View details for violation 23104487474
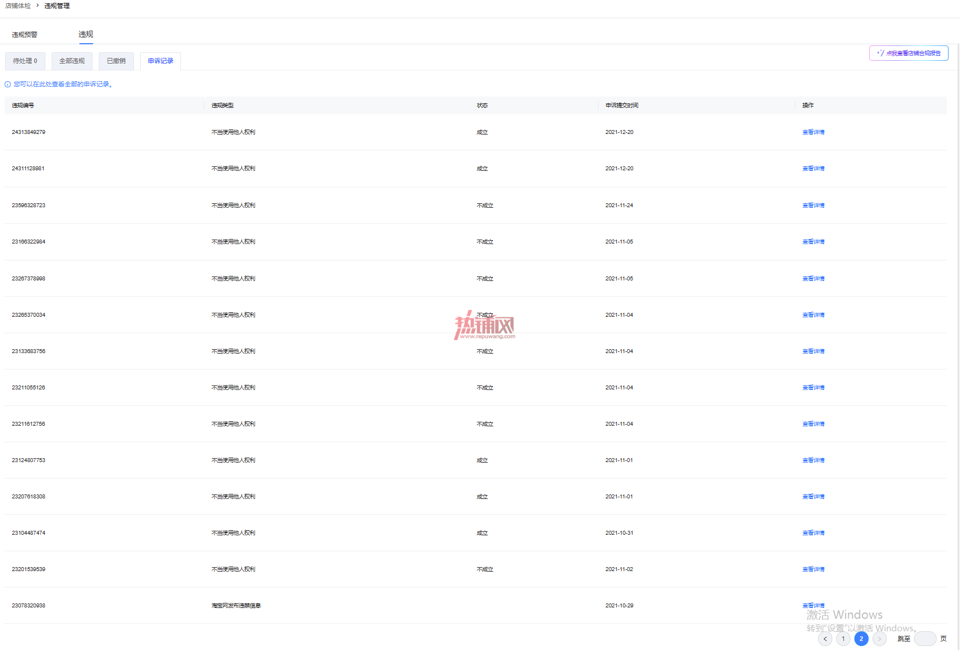The image size is (969, 650). tap(813, 533)
